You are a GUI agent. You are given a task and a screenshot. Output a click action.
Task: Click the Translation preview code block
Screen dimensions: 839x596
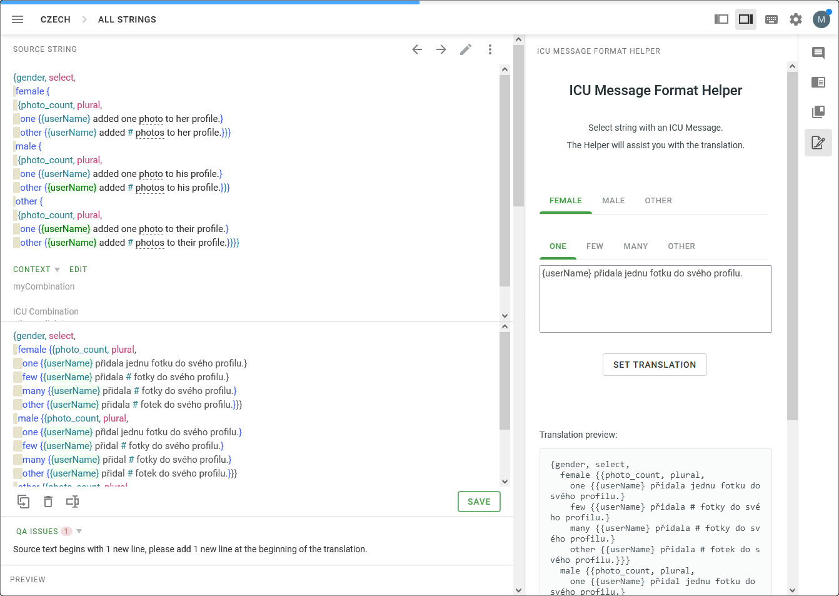[x=655, y=522]
